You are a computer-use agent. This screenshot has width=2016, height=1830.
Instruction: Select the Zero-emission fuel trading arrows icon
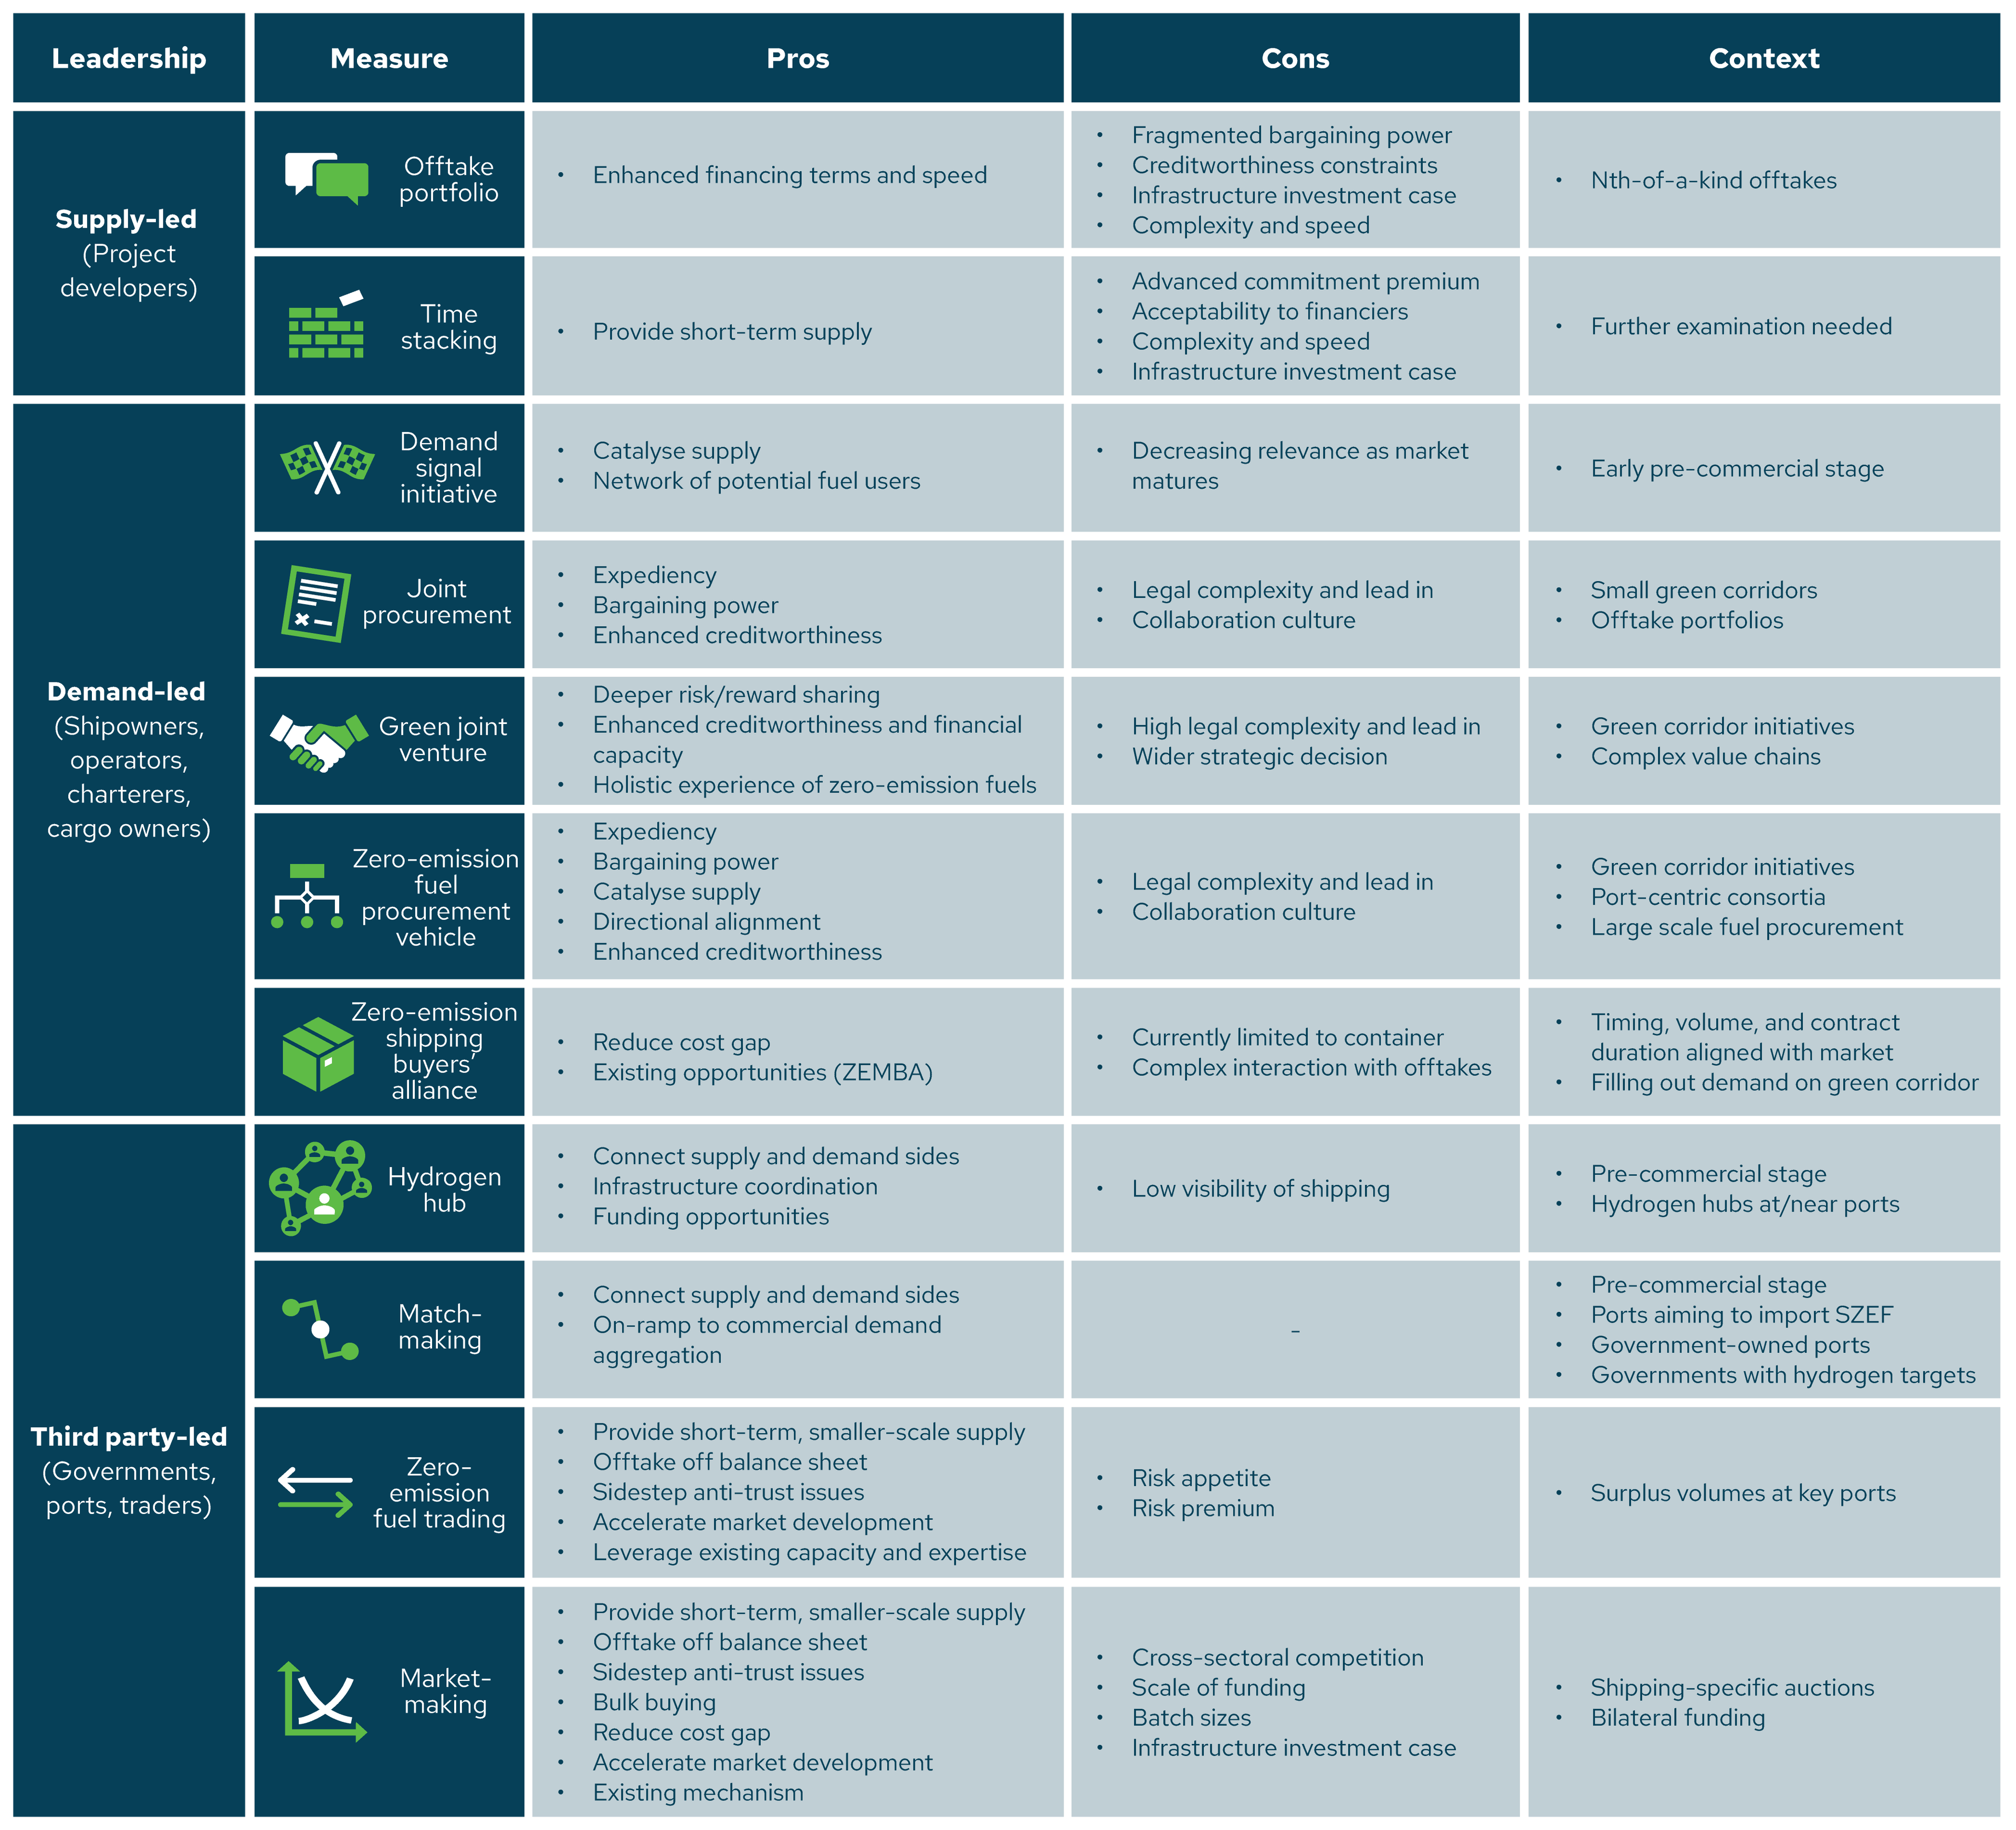[316, 1493]
